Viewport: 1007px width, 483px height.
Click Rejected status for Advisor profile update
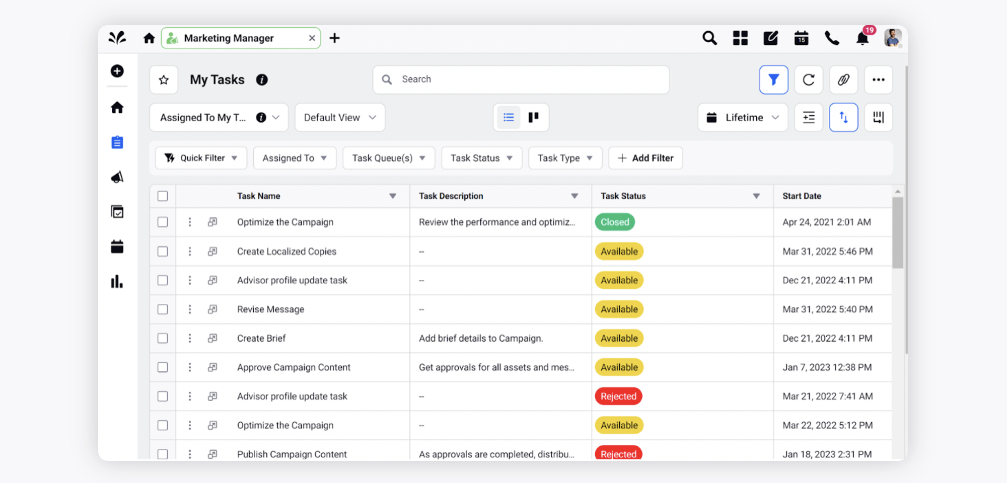(x=618, y=396)
